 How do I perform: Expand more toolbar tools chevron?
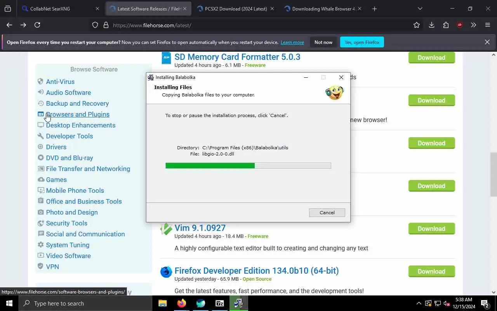point(473,25)
